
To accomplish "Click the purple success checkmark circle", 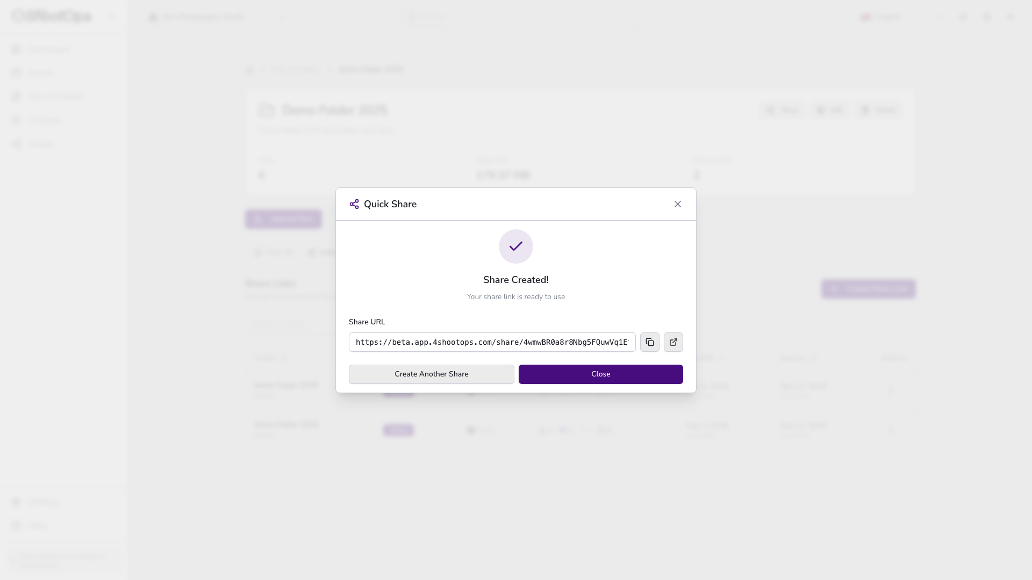I will (515, 247).
